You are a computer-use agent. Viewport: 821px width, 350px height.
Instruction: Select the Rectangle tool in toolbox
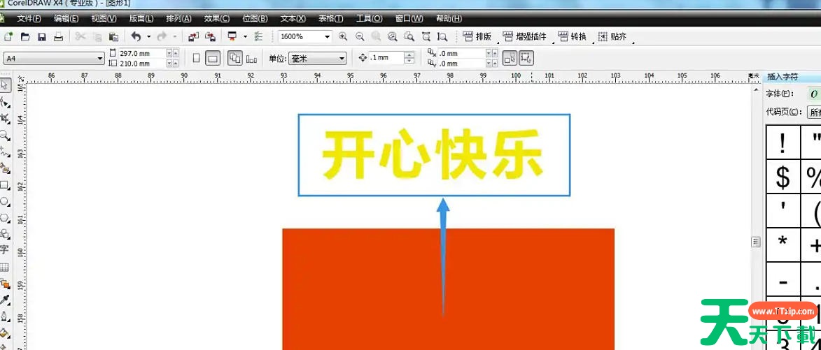[5, 185]
